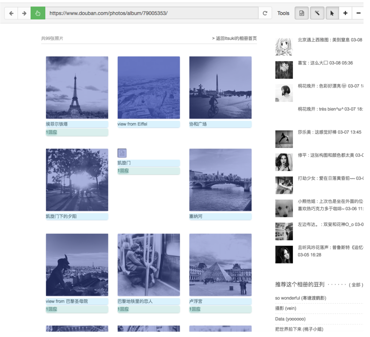Open comment 小熊他姐：上次也是坐在外面的位
The image size is (370, 337).
tap(331, 205)
